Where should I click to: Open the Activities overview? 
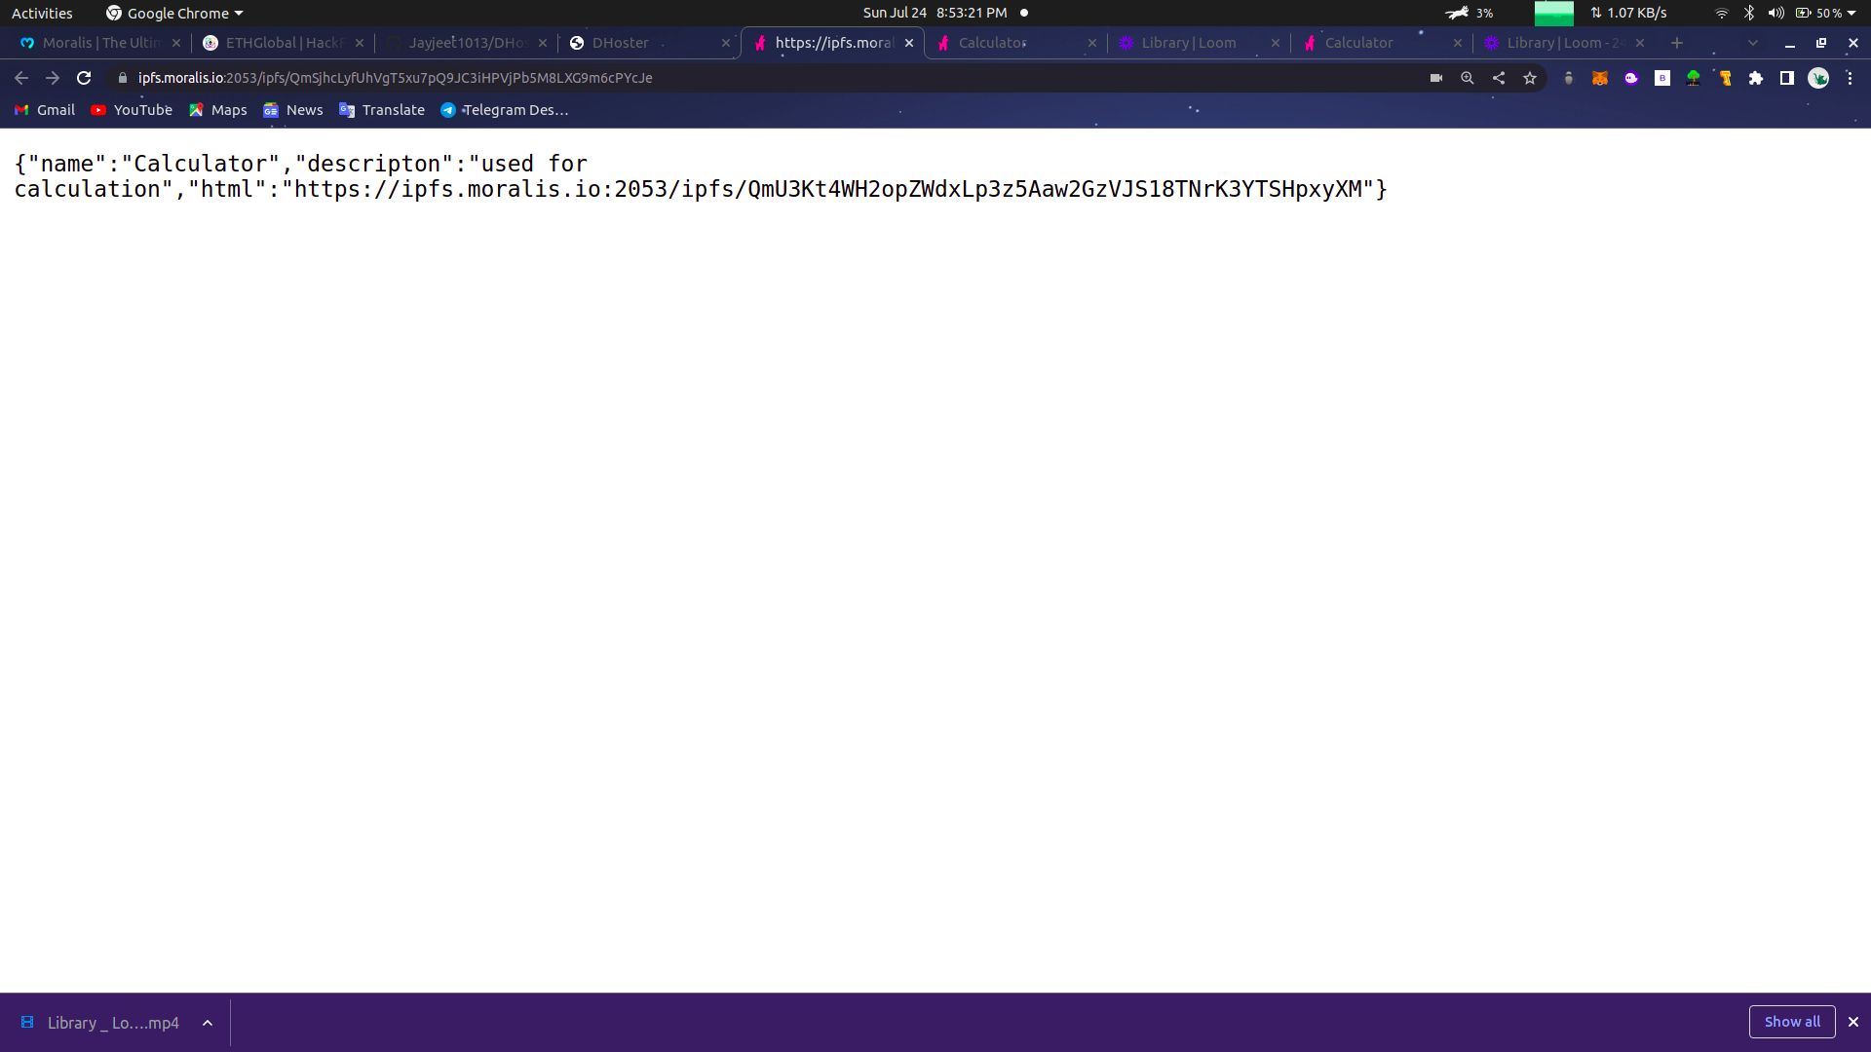click(42, 13)
